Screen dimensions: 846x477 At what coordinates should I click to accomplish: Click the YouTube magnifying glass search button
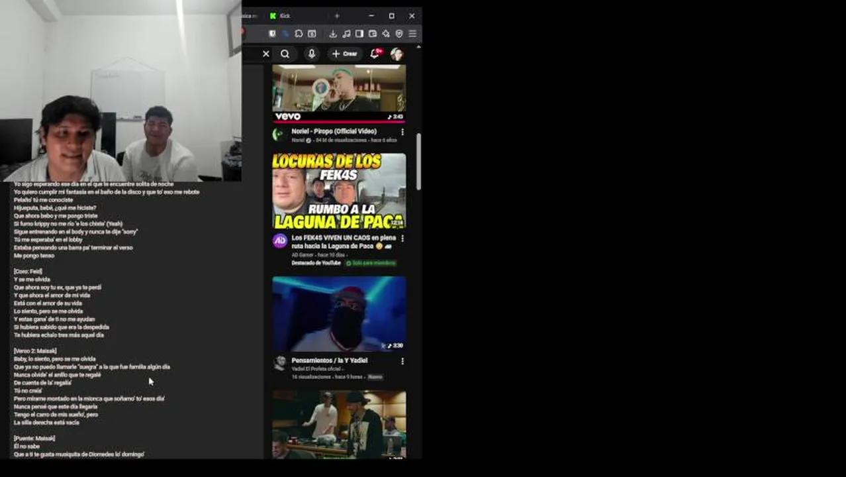[x=285, y=54]
